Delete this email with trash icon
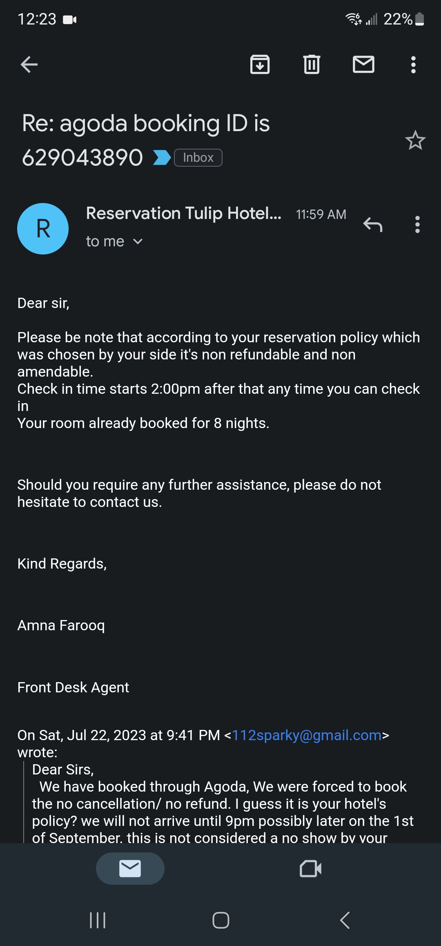 click(312, 65)
